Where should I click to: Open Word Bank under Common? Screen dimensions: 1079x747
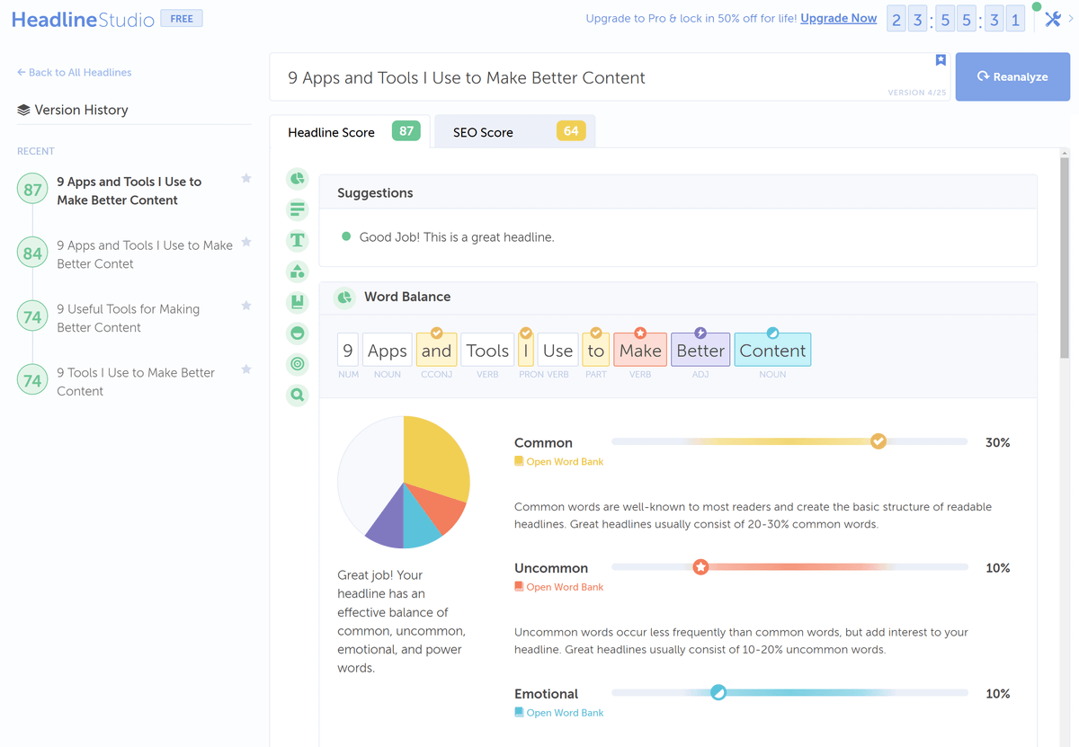point(564,462)
